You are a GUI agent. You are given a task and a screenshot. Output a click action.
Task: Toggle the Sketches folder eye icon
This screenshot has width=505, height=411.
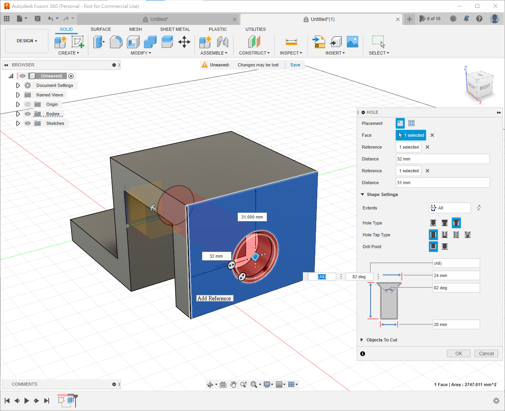pos(28,123)
